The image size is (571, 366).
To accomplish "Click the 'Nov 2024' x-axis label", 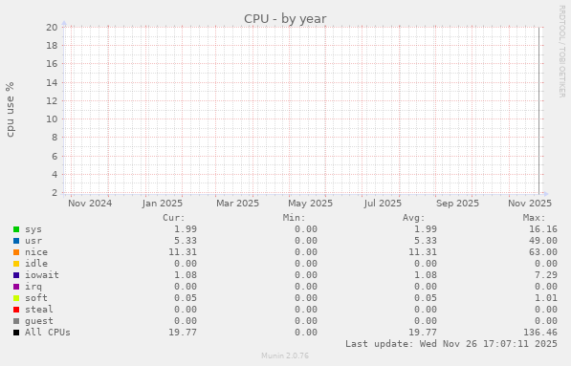I will [x=90, y=203].
